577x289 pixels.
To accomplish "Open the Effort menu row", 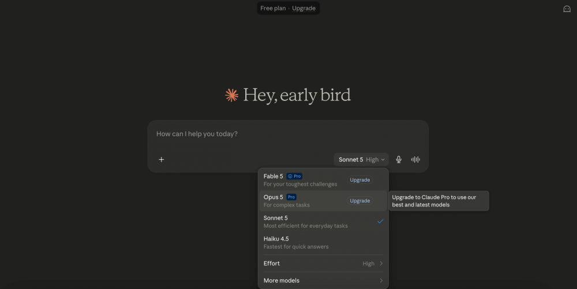I will pos(323,263).
